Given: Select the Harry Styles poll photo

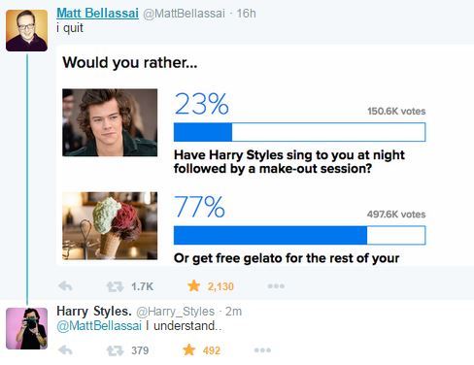Looking at the screenshot, I should coord(110,122).
